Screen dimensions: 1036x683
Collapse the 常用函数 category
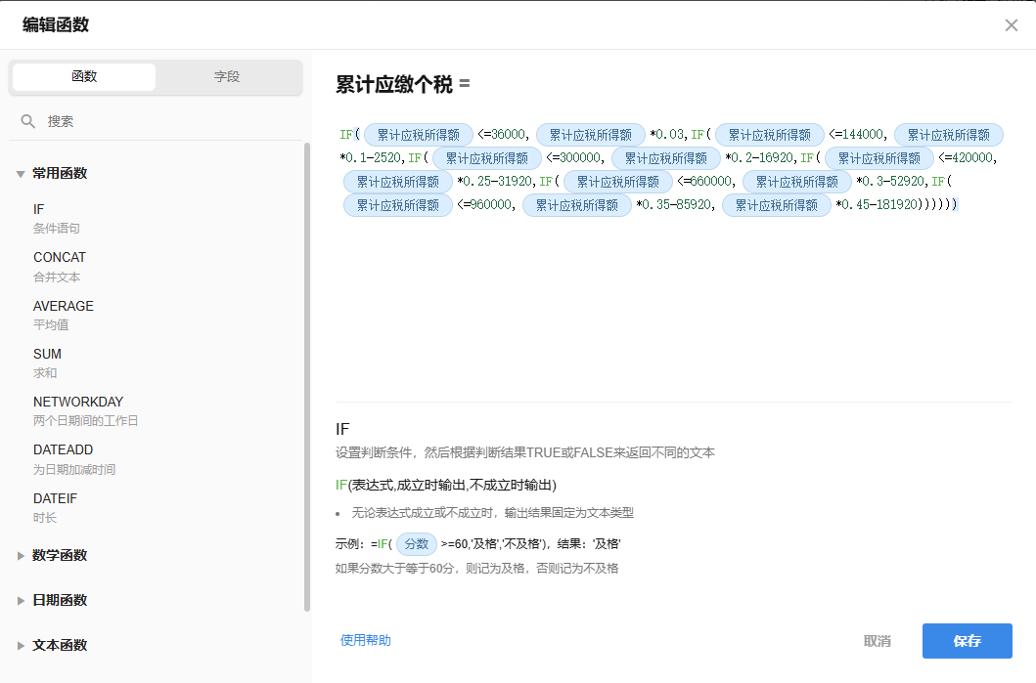(21, 174)
